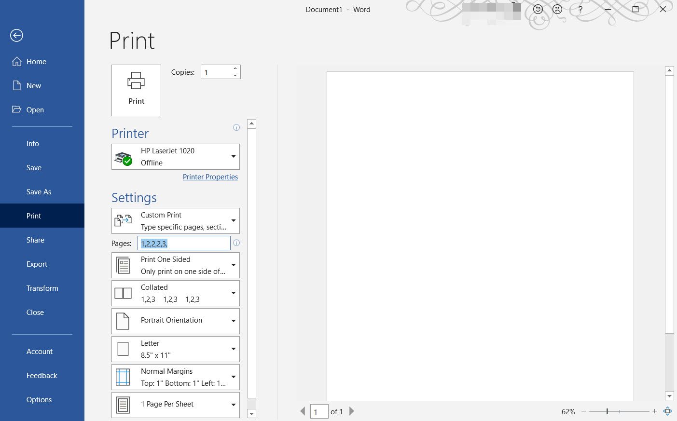This screenshot has height=421, width=677.
Task: Open Help with the question mark icon
Action: tap(580, 9)
